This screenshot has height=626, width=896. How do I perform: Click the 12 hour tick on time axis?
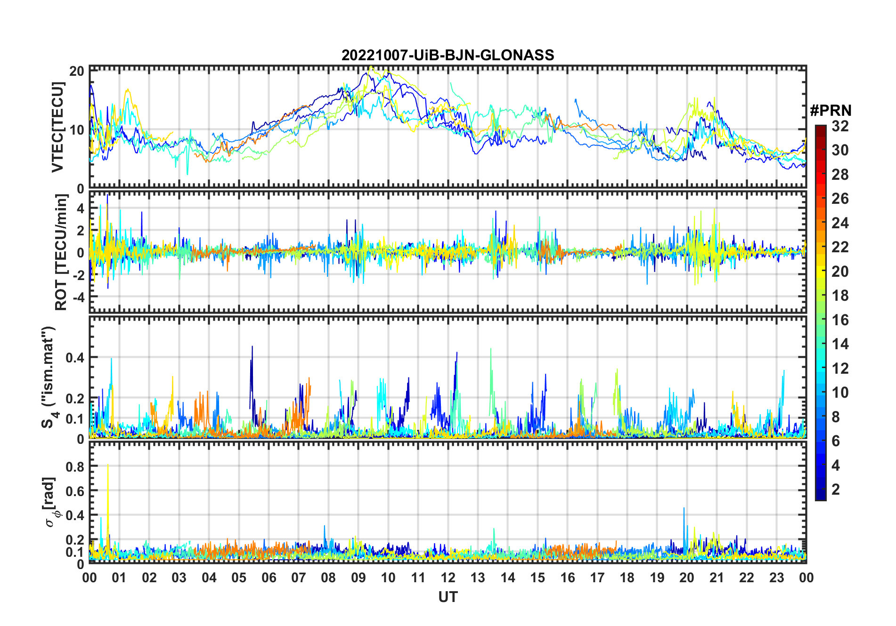point(448,578)
